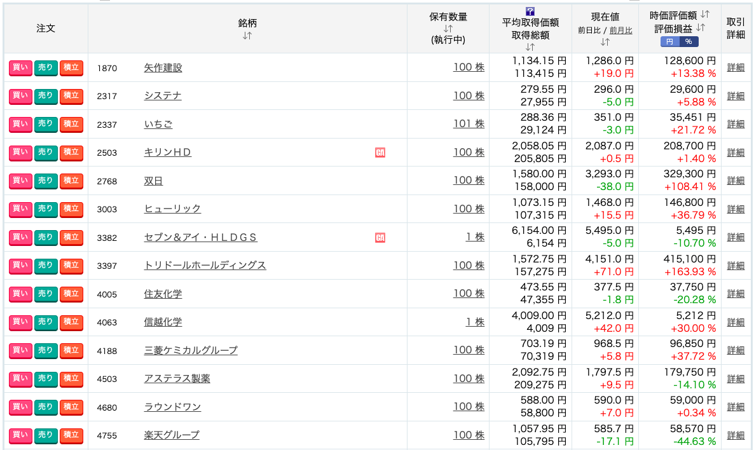754x450 pixels.
Task: Set up 積立 for いちご
Action: [x=71, y=124]
